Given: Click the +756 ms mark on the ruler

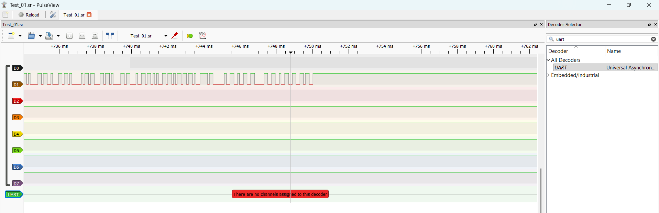Looking at the screenshot, I should (421, 46).
